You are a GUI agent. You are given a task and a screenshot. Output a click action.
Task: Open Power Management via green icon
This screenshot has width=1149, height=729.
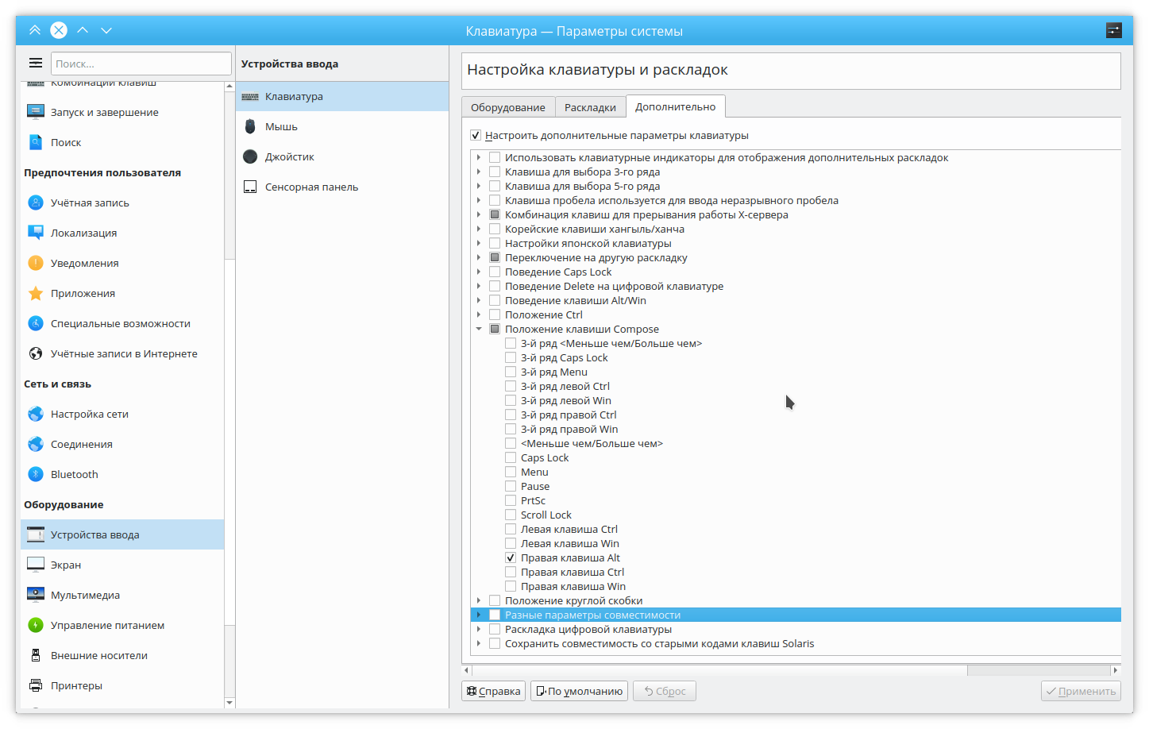click(36, 625)
